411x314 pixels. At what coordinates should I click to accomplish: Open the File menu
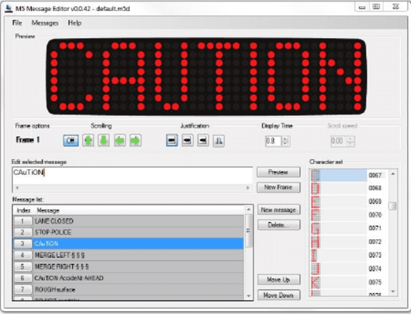18,23
